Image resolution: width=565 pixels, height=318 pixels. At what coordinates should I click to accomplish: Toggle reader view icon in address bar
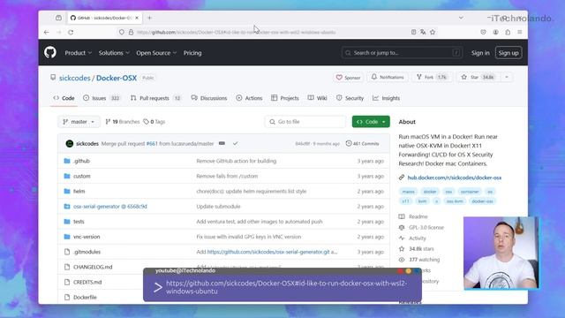pos(413,32)
